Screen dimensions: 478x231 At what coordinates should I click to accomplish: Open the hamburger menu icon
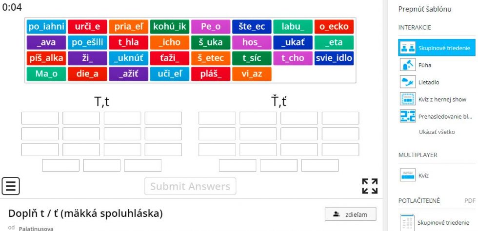[x=11, y=186]
